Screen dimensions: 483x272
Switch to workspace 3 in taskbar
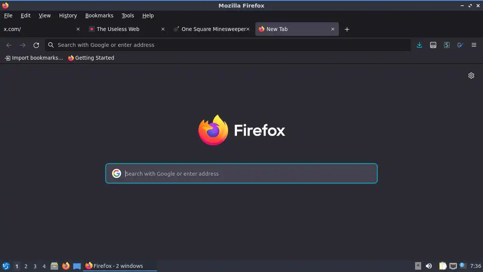(x=35, y=266)
